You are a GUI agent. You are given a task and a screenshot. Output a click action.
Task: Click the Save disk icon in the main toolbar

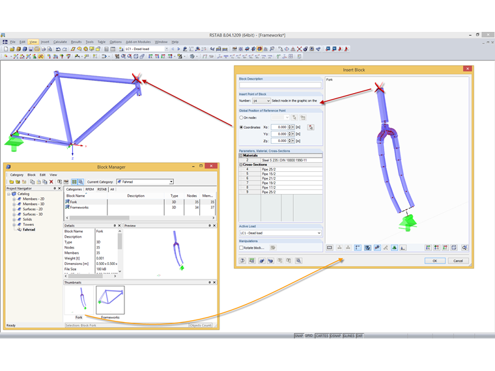(31, 49)
